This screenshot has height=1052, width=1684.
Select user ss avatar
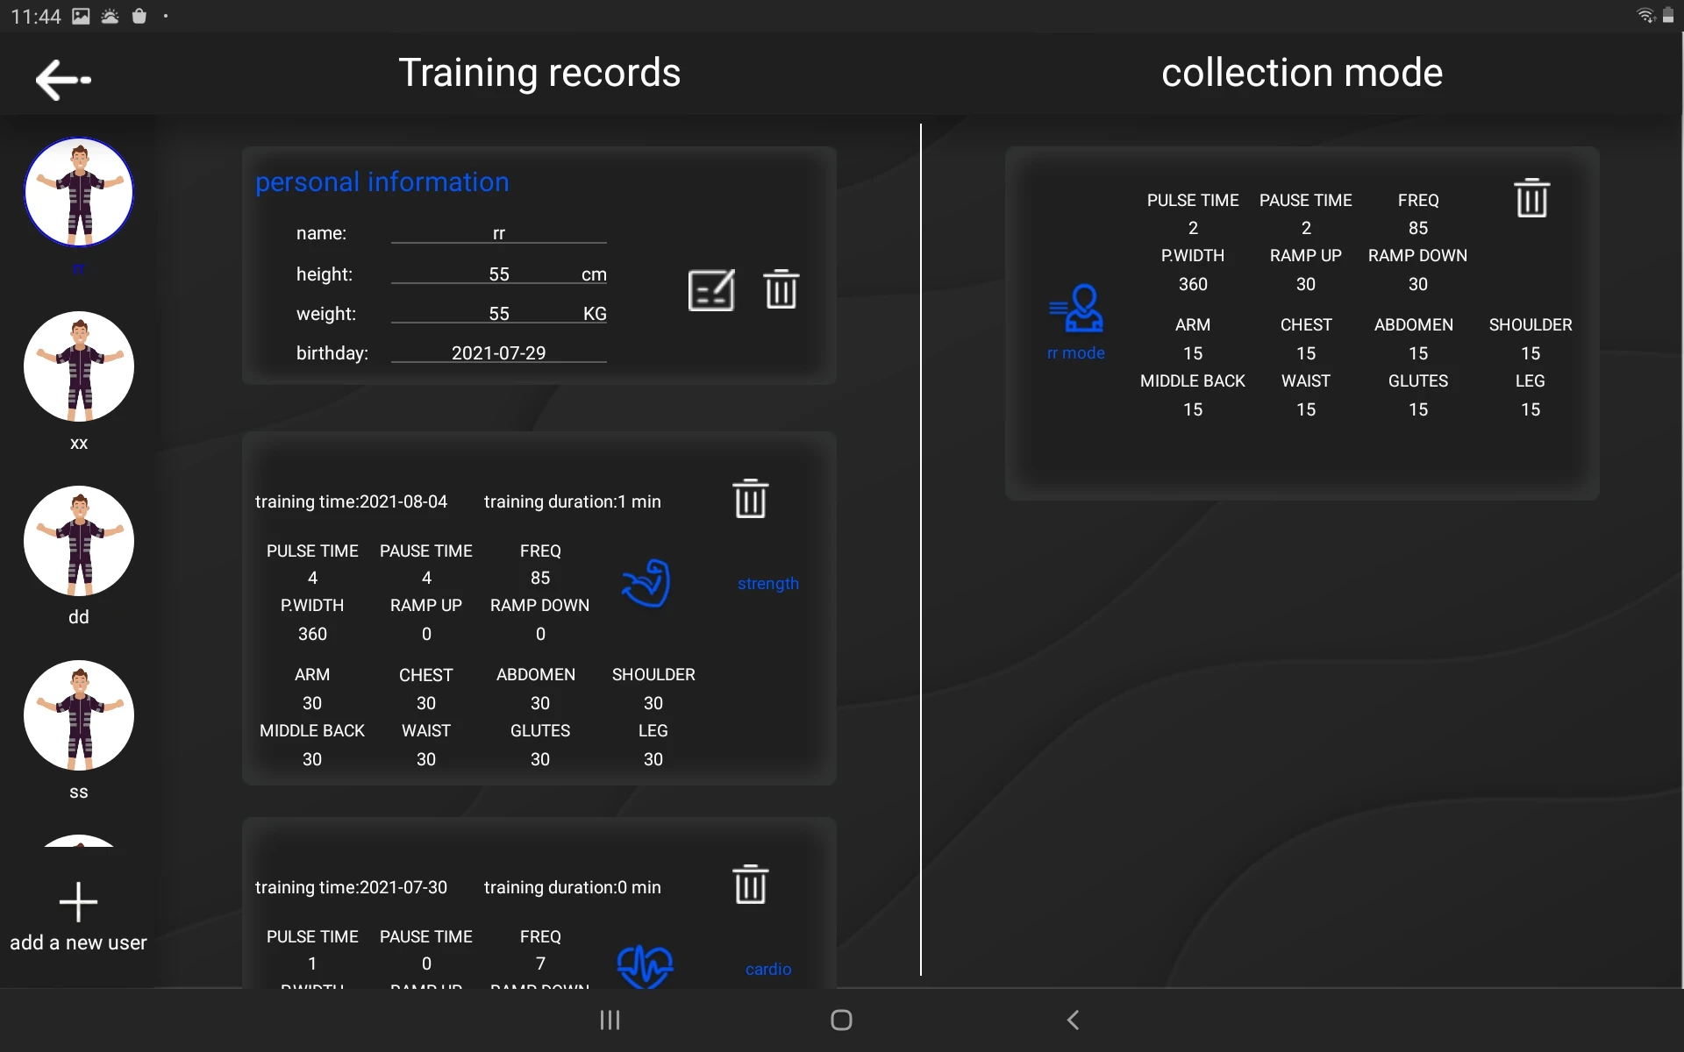click(x=79, y=715)
